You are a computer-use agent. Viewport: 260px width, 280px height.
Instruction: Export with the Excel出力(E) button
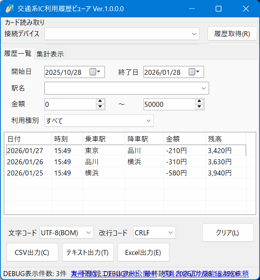(144, 252)
